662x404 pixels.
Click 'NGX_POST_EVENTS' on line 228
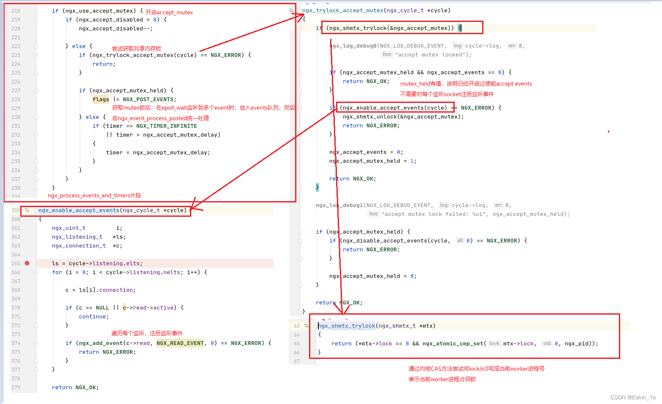pos(148,100)
